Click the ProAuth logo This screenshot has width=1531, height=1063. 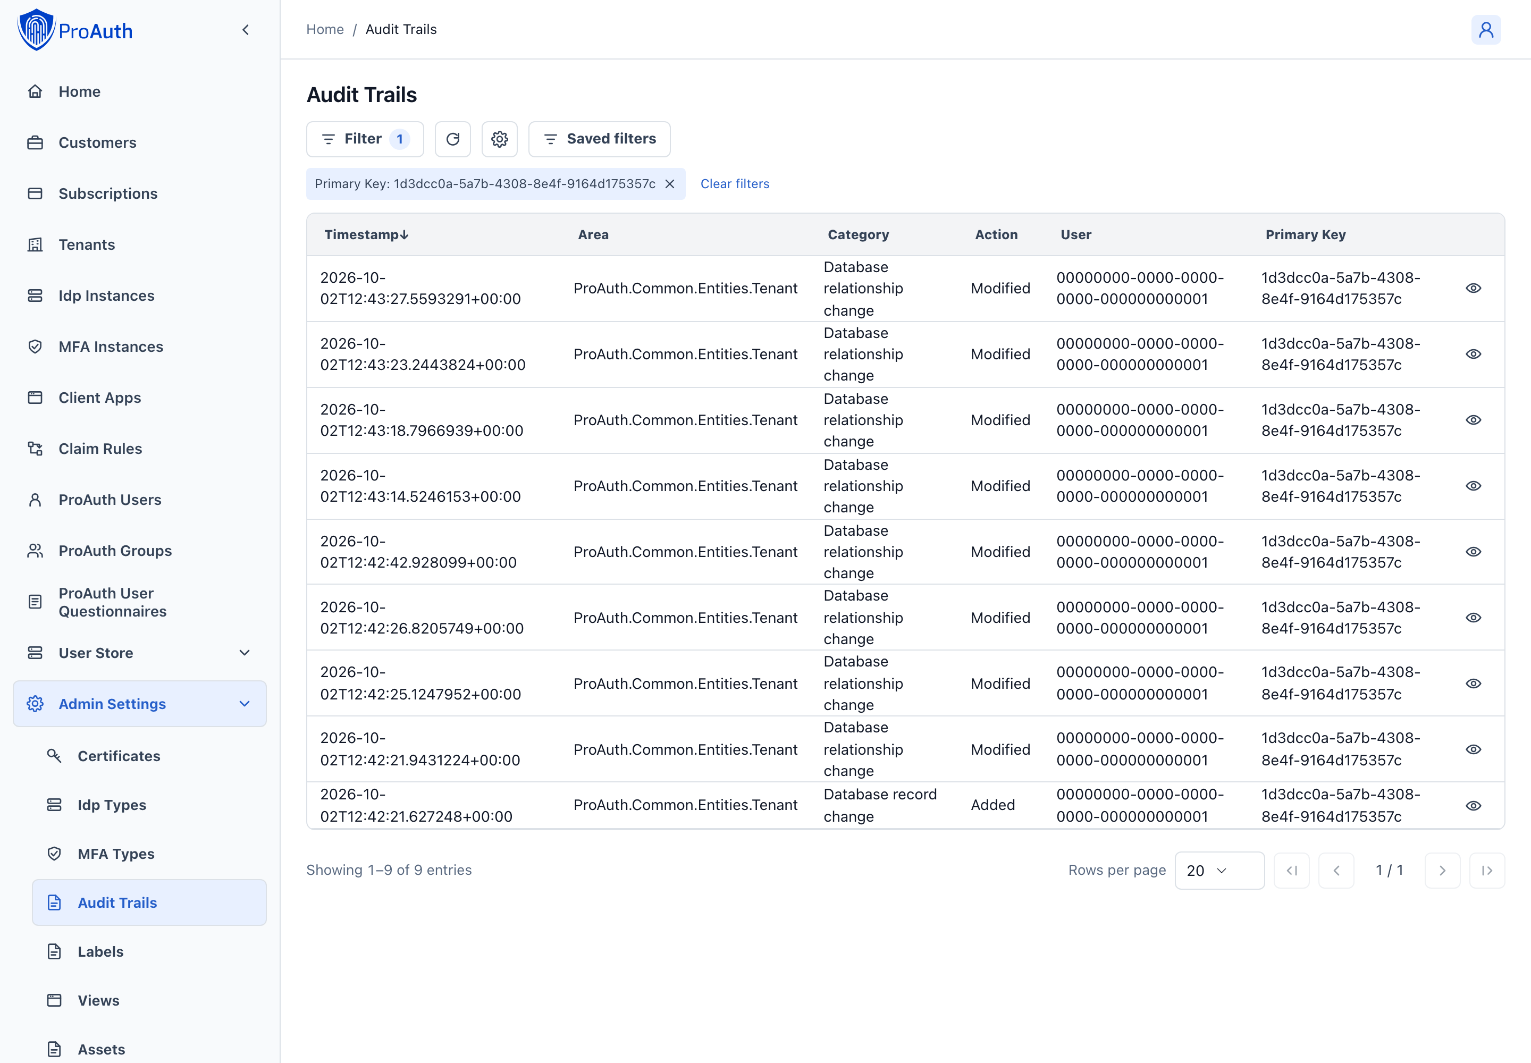(74, 30)
